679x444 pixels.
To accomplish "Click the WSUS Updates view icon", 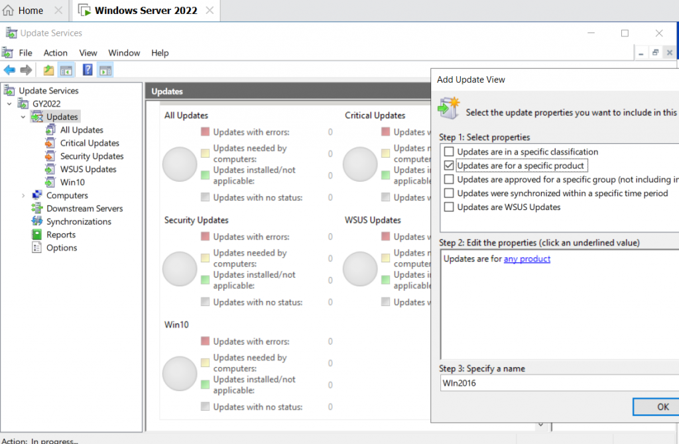I will coord(50,169).
